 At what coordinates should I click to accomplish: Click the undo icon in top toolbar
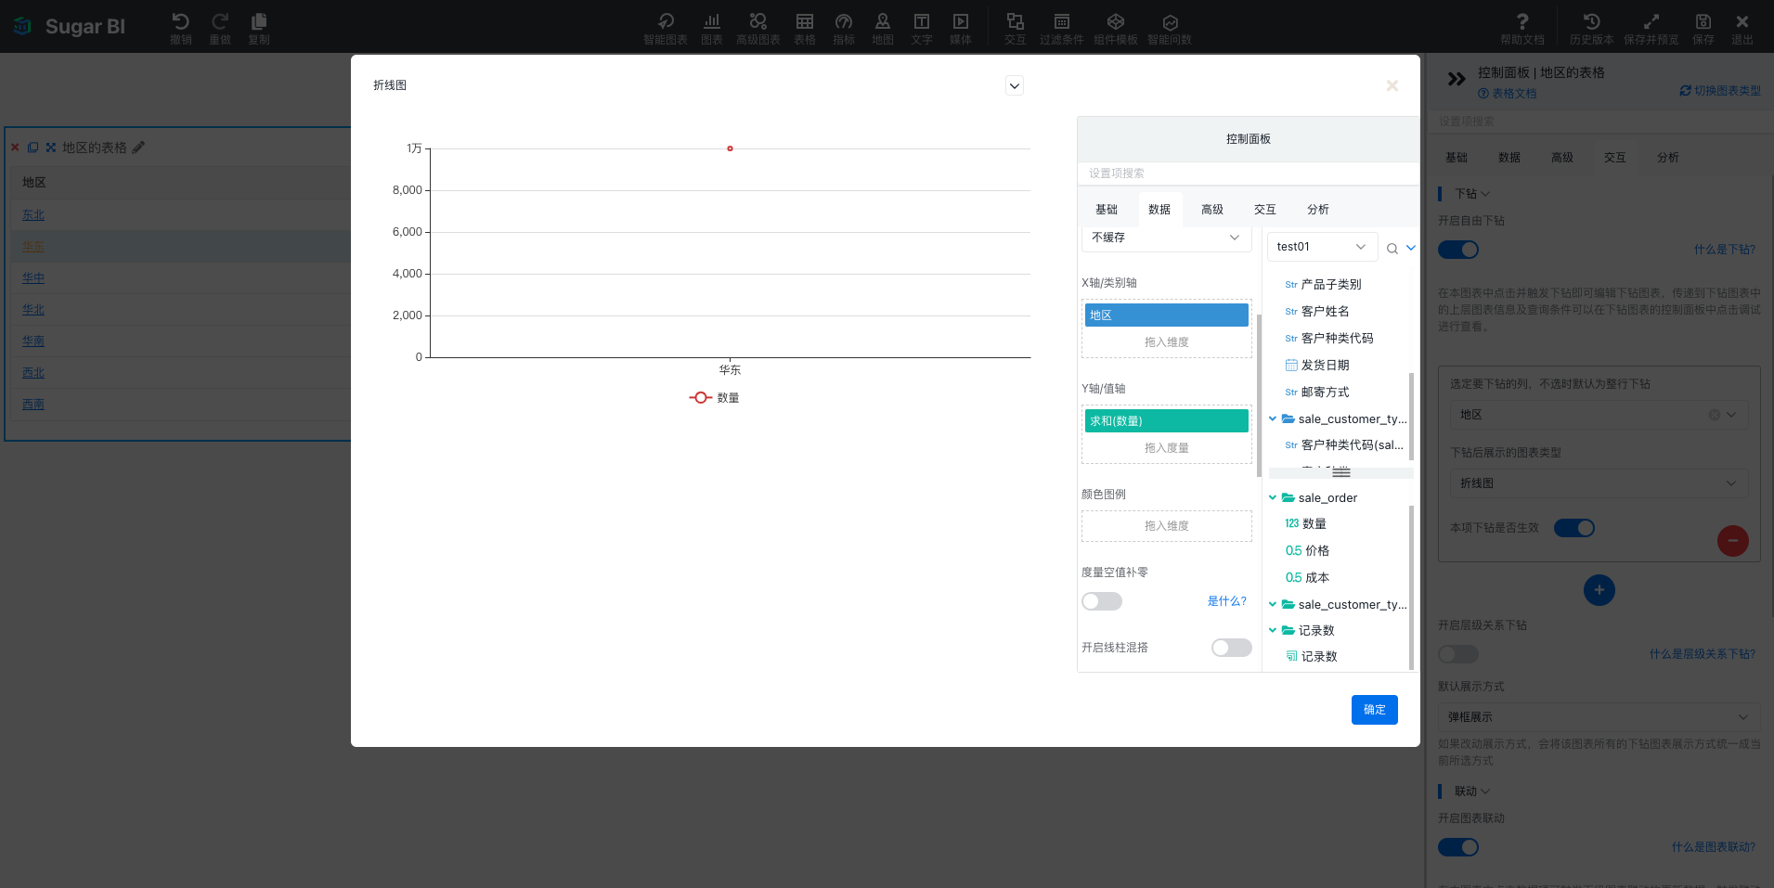coord(181,21)
